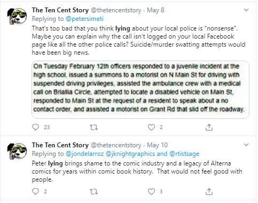The image size is (258, 203).
Task: Expand the May 10 tweet options chevron
Action: point(246,145)
